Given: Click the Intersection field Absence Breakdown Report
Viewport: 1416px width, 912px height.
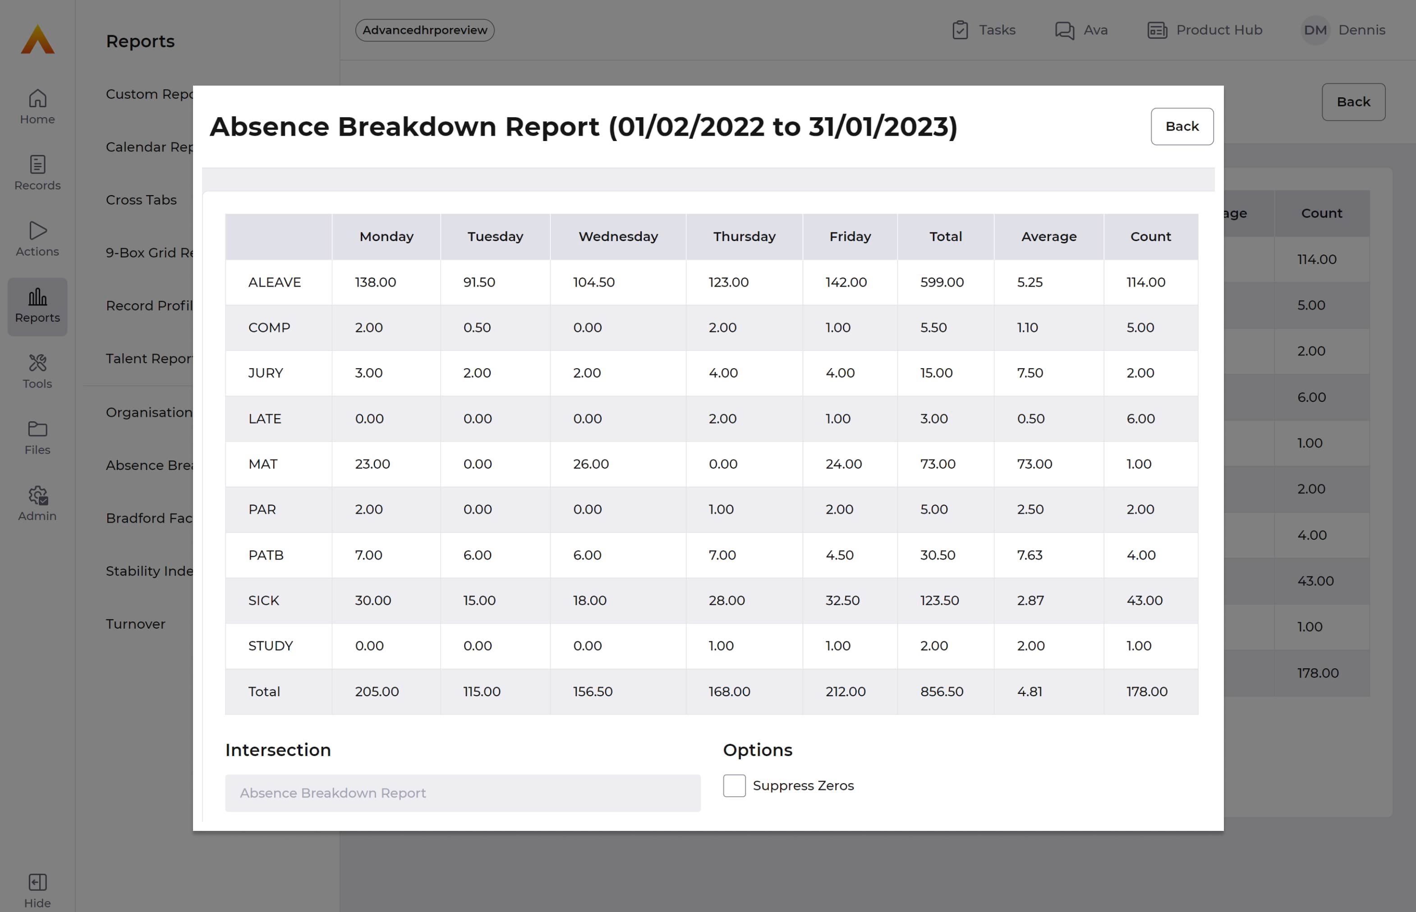Looking at the screenshot, I should [x=462, y=793].
